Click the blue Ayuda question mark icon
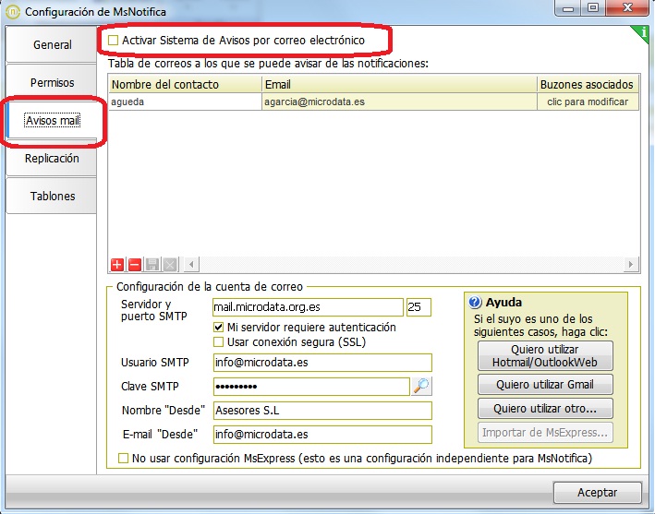The image size is (655, 514). click(475, 302)
